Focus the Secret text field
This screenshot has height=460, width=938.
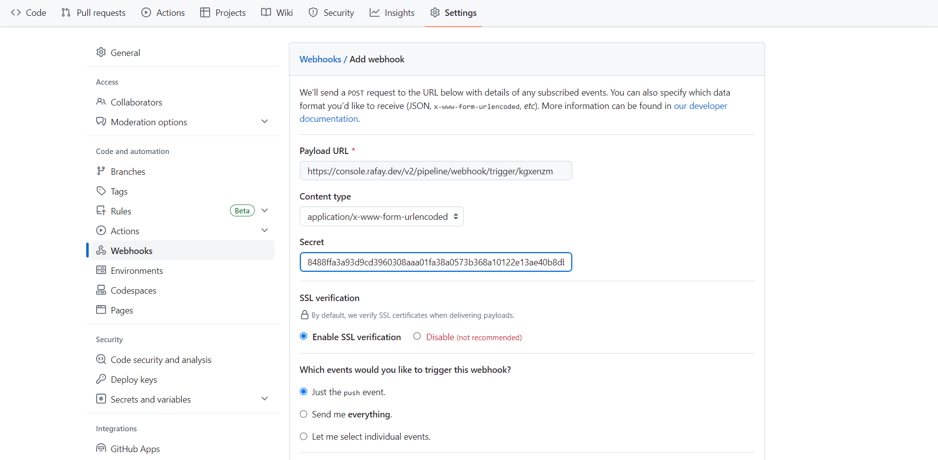(436, 262)
